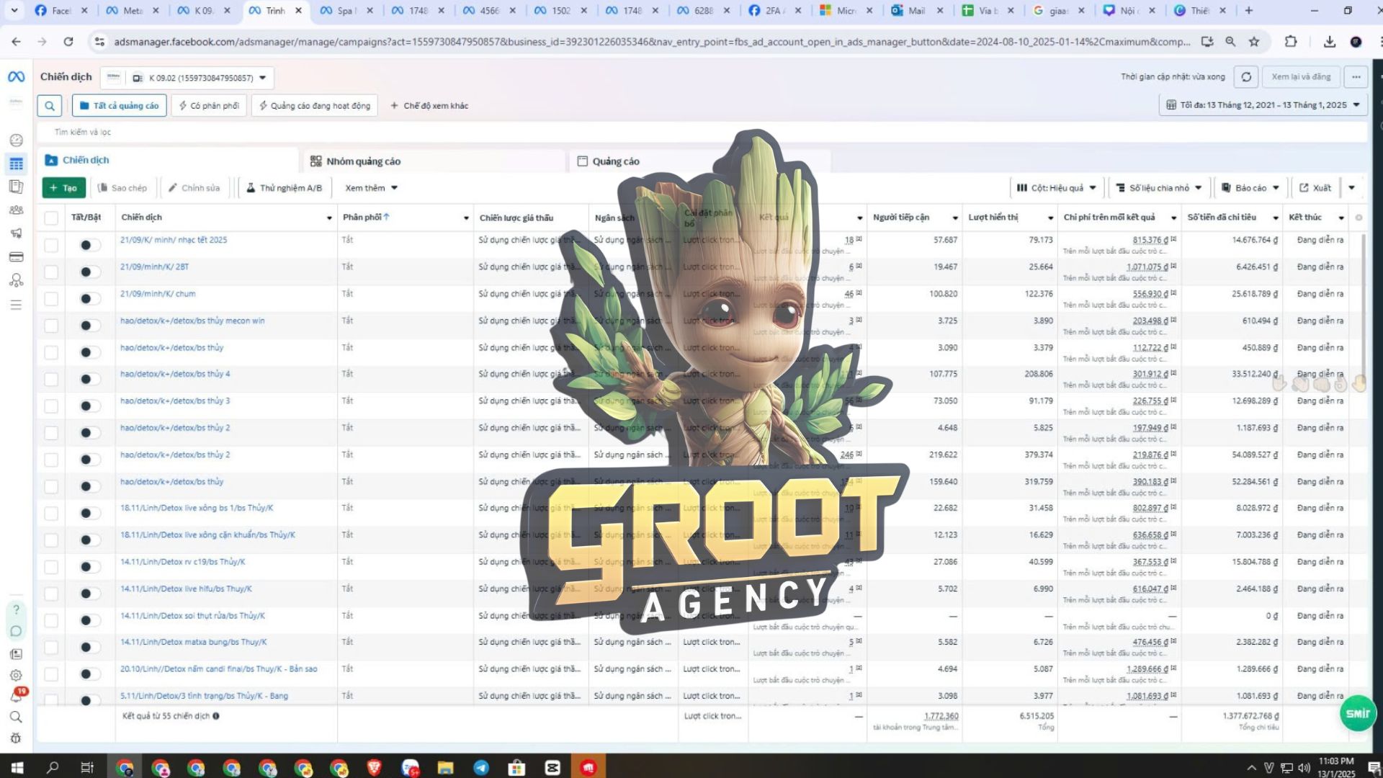Tick the select-all campaigns checkbox in header
This screenshot has width=1383, height=778.
pyautogui.click(x=51, y=218)
